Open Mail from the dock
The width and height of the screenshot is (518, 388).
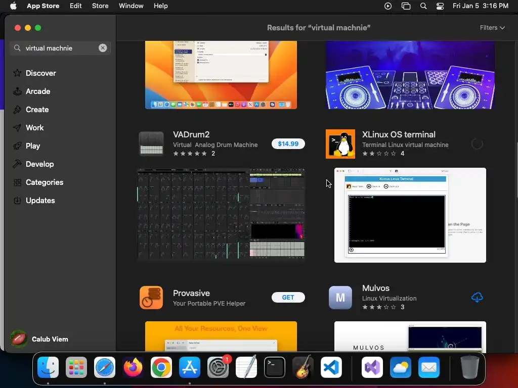(429, 367)
